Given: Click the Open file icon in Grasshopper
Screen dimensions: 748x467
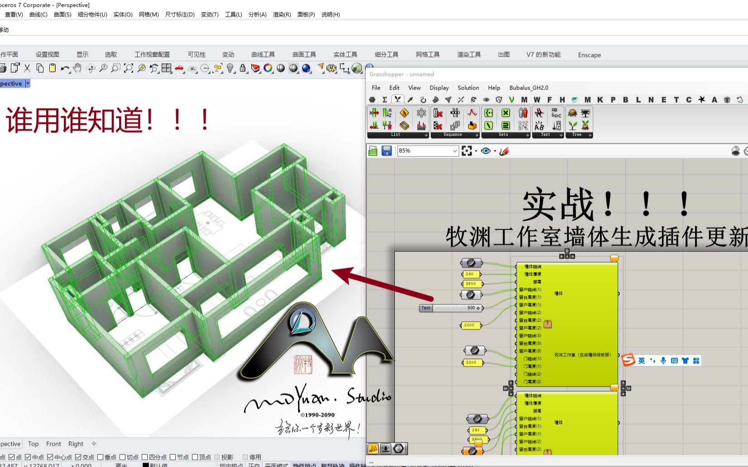Looking at the screenshot, I should coord(373,151).
